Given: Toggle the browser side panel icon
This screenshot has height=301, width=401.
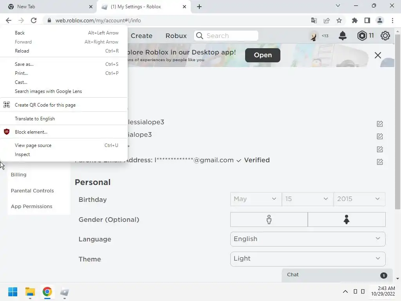Looking at the screenshot, I should pos(367,20).
